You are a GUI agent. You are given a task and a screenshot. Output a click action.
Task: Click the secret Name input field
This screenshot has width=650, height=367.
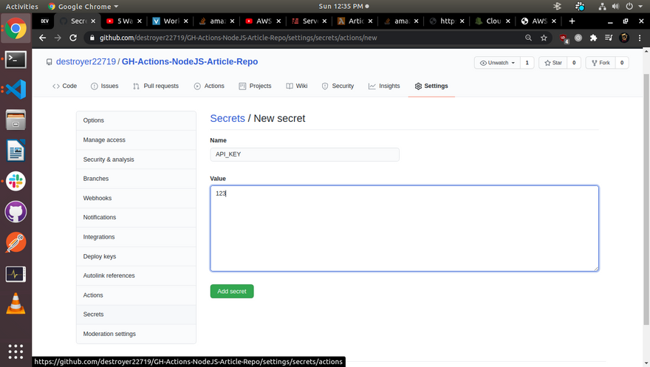[304, 154]
